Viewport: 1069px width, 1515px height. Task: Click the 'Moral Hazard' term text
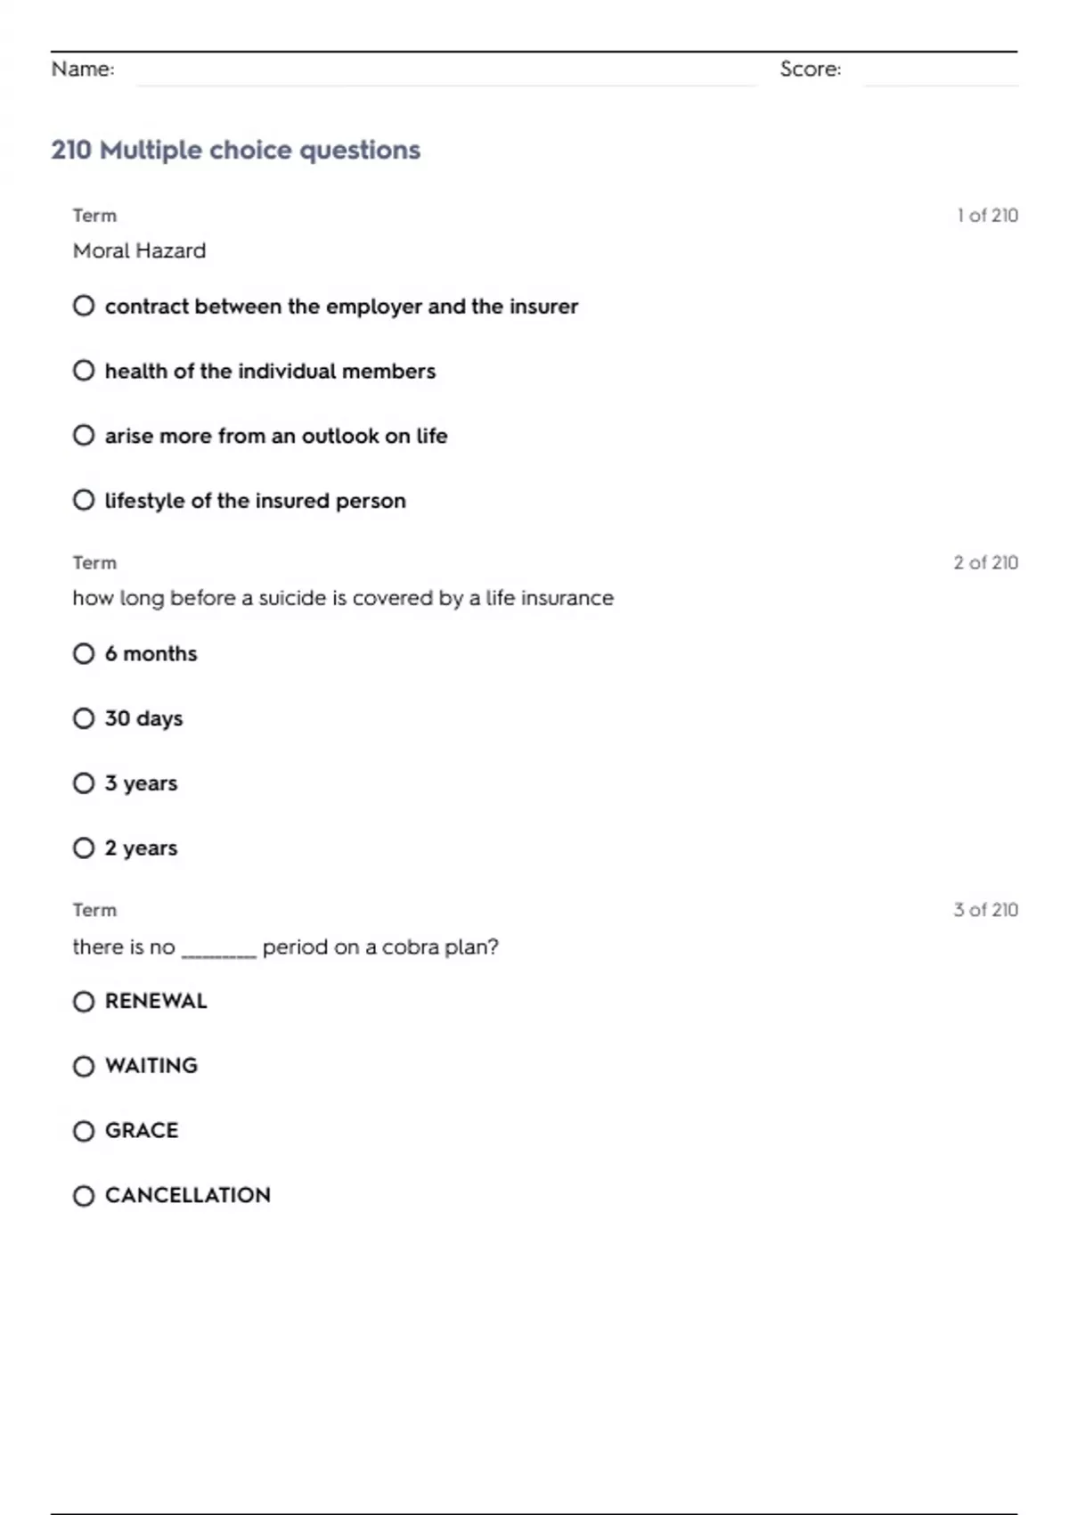coord(139,250)
